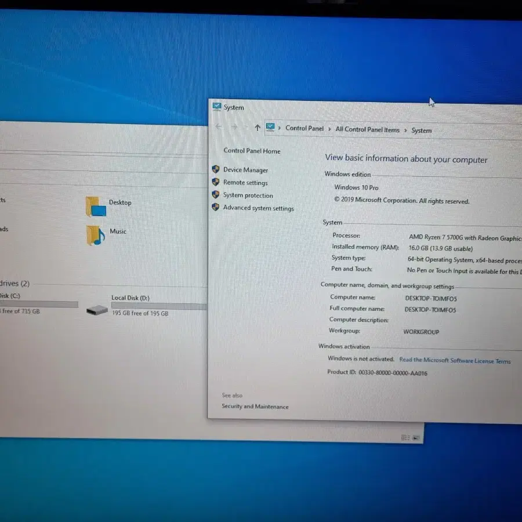Click the shield icon beside System protection

pos(216,194)
